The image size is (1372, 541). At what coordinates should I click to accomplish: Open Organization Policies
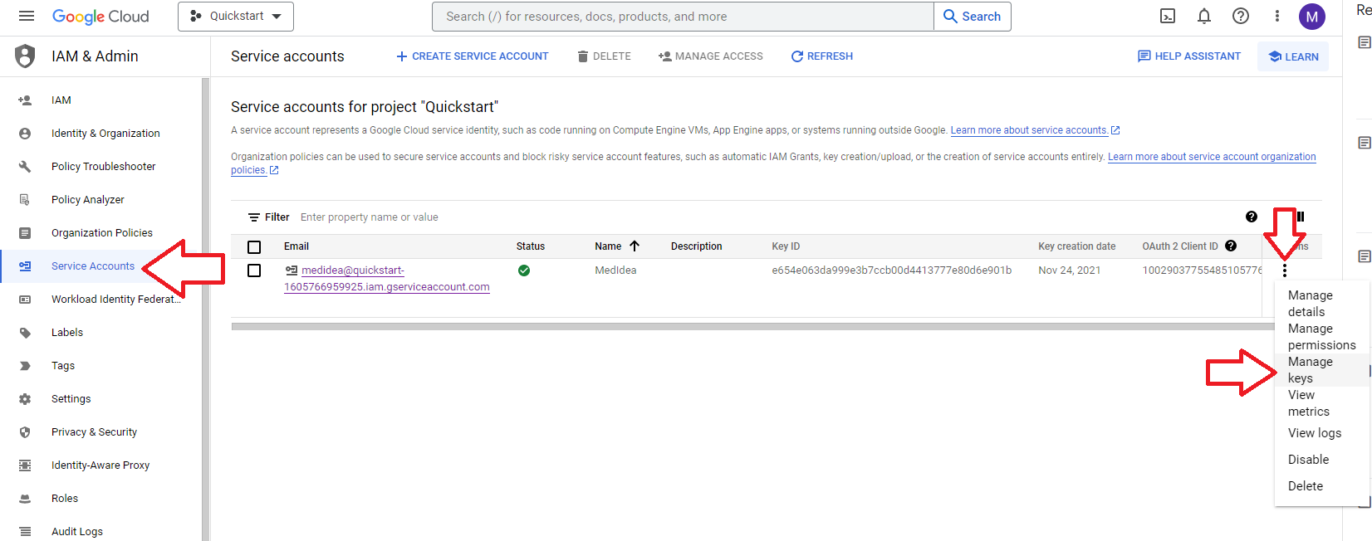[x=100, y=233]
